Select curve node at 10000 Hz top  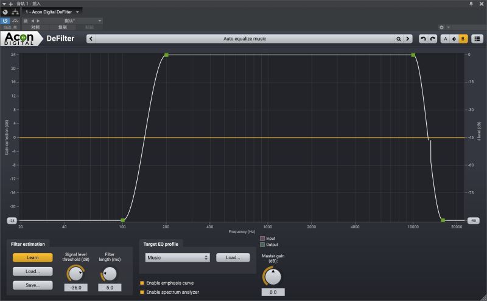tap(413, 55)
